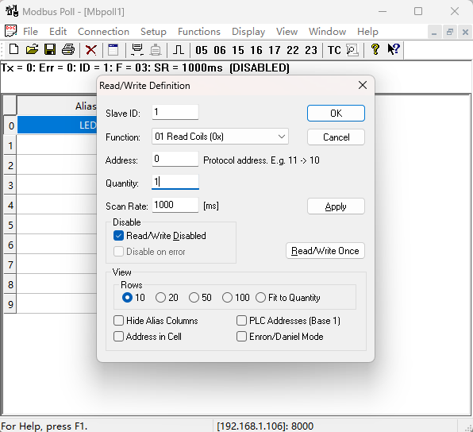
Task: Open the Window menu
Action: tap(327, 32)
